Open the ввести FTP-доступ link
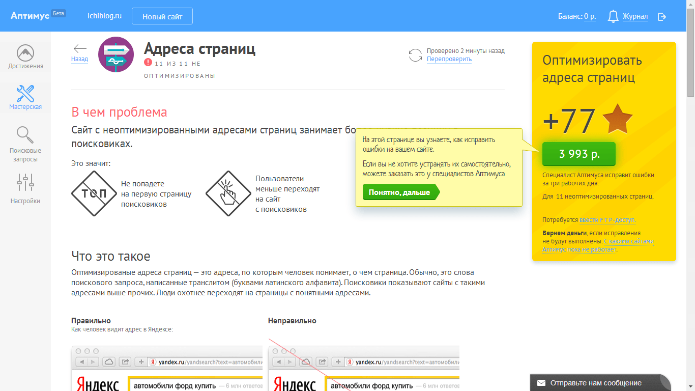Screen dimensions: 695x391 coord(607,220)
